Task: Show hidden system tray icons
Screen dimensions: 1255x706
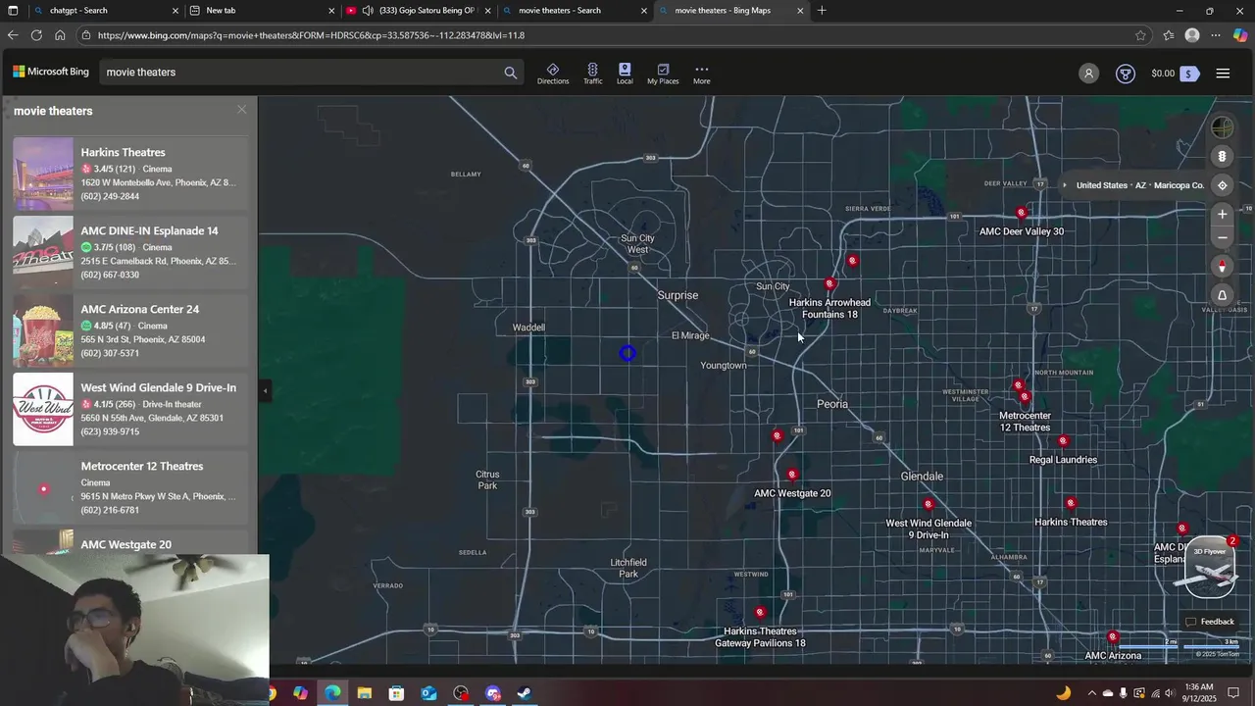Action: [x=1091, y=693]
